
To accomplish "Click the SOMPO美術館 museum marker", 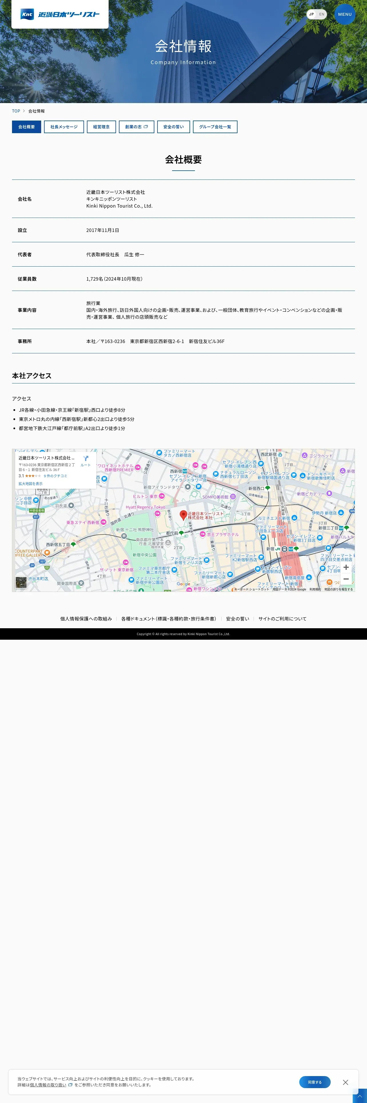I will [233, 497].
